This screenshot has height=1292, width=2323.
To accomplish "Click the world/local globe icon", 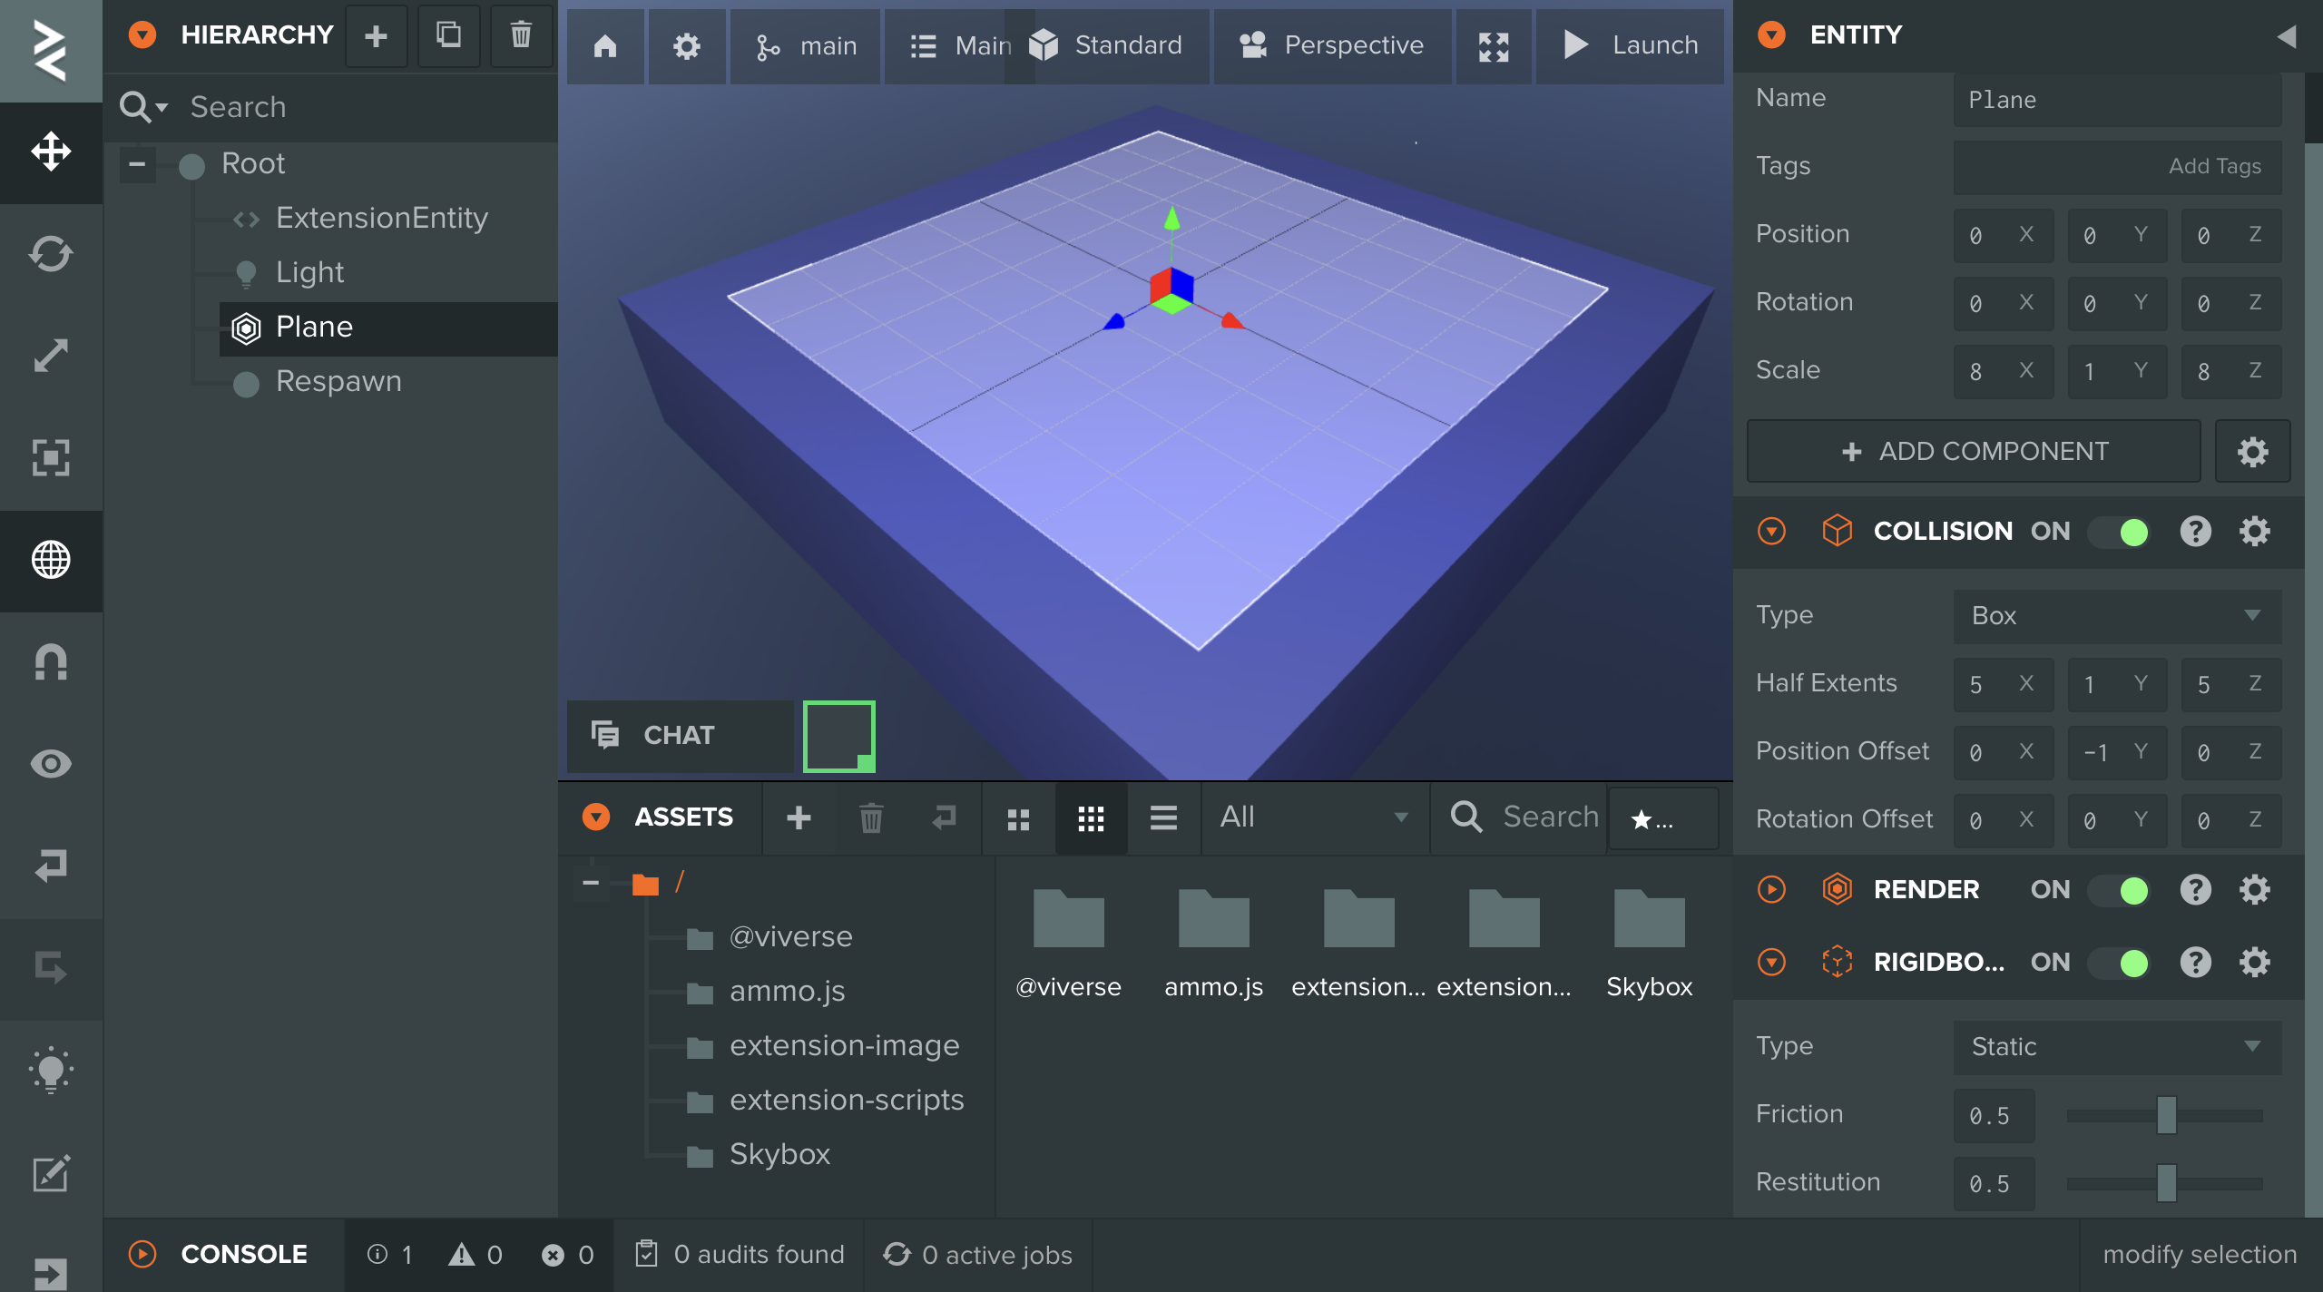I will pyautogui.click(x=51, y=560).
